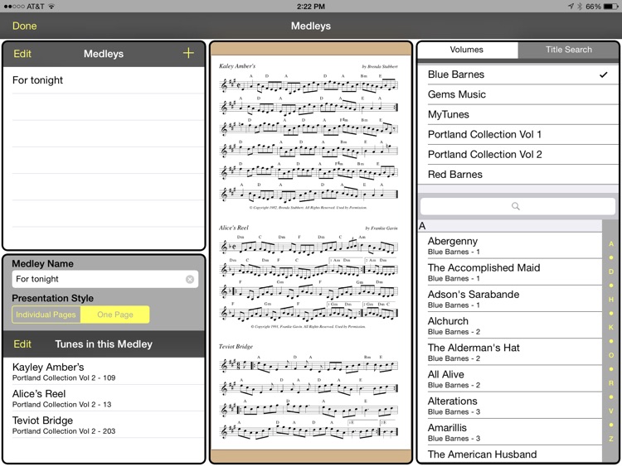
Task: Toggle the Blue Barnes volume checkmark
Action: pos(603,74)
